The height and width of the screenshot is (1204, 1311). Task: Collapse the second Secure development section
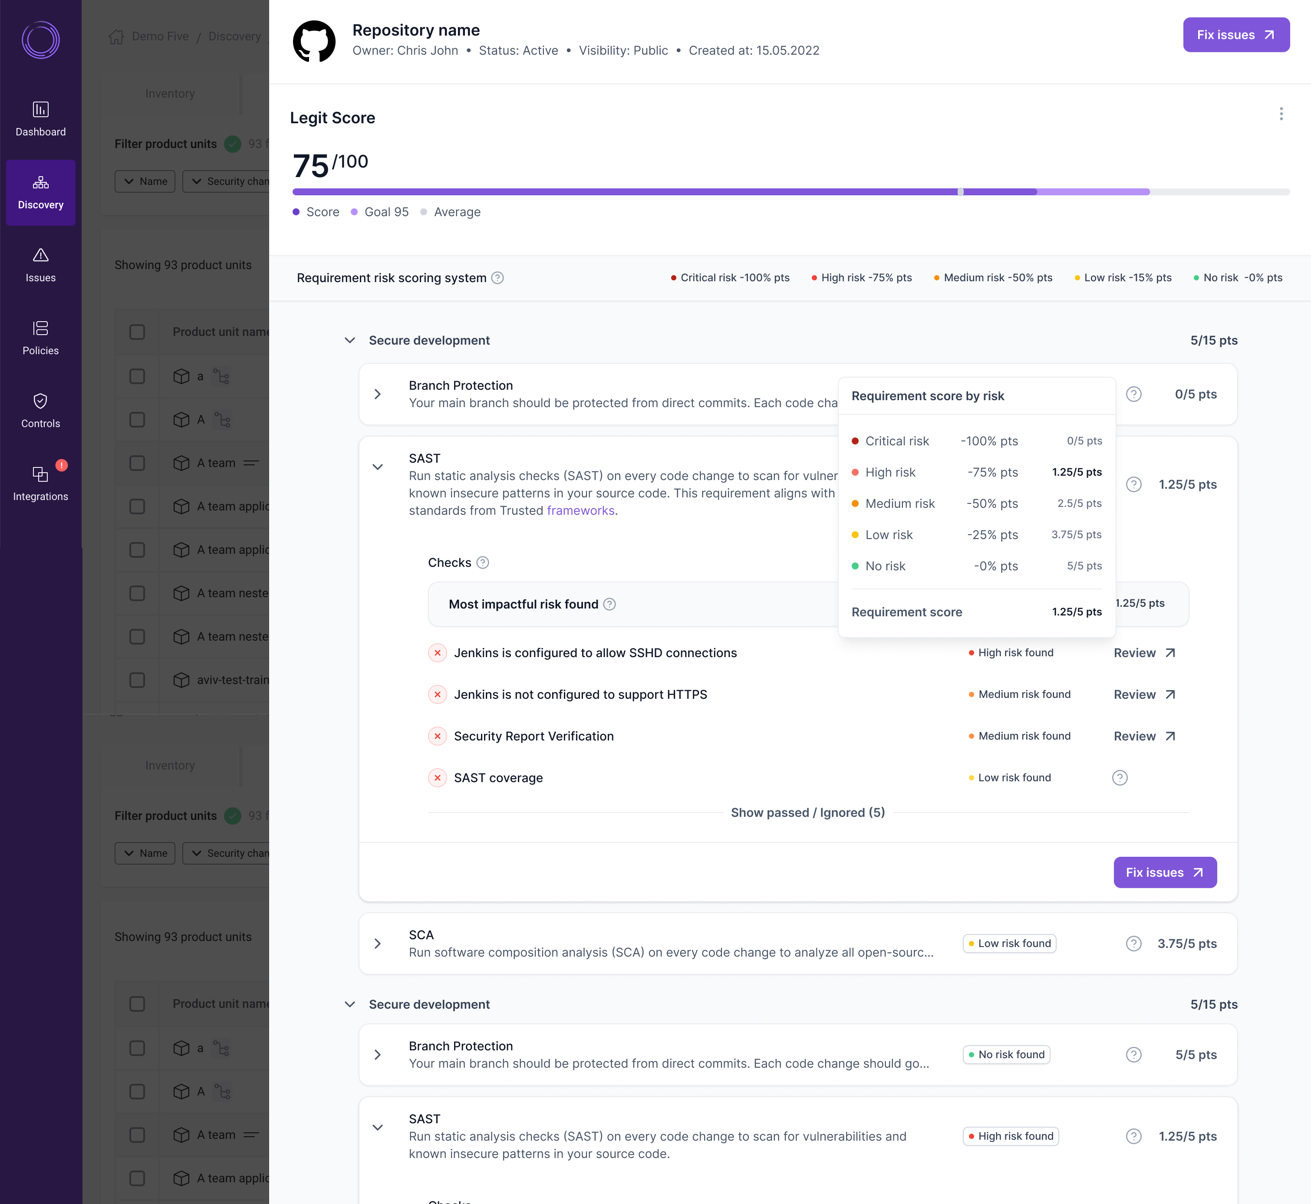tap(350, 1004)
